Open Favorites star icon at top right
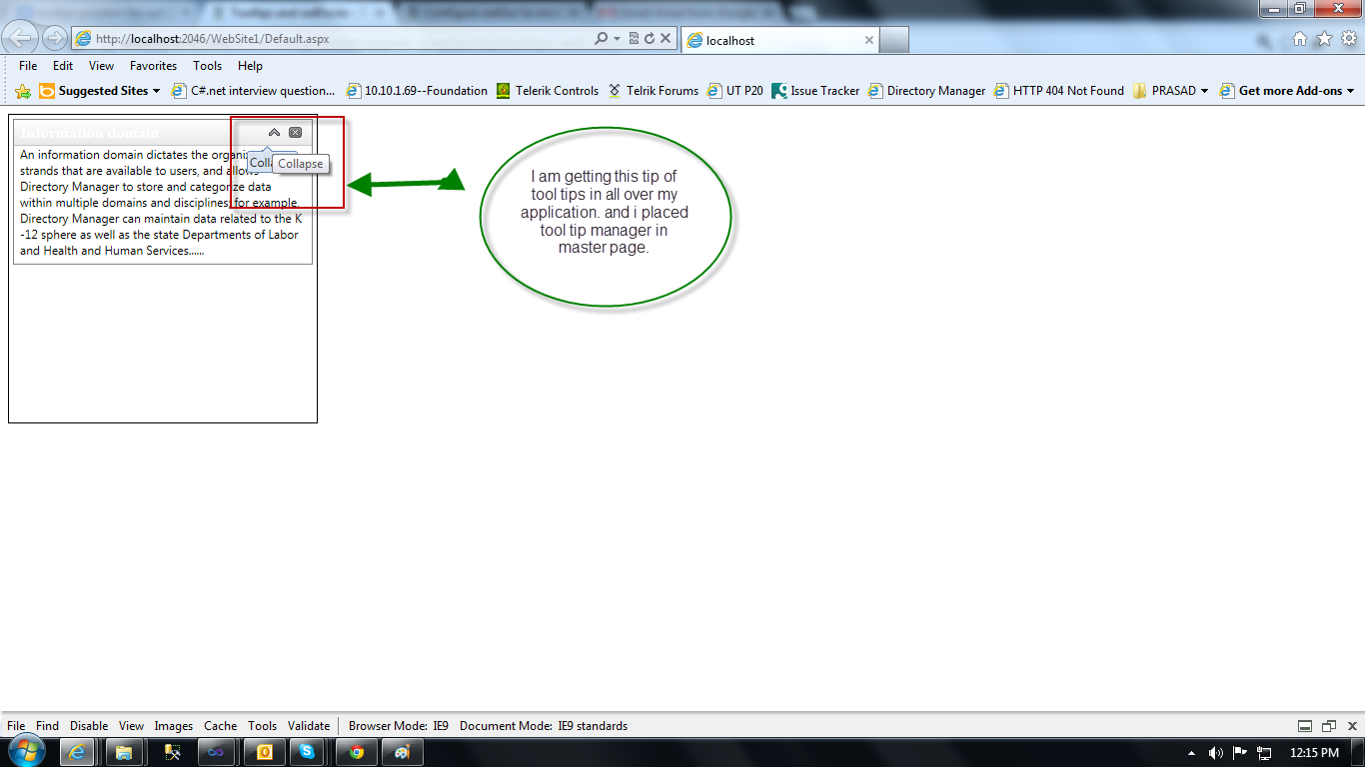The width and height of the screenshot is (1365, 767). point(1324,39)
